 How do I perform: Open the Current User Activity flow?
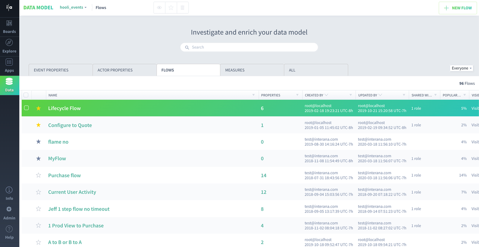click(x=72, y=192)
